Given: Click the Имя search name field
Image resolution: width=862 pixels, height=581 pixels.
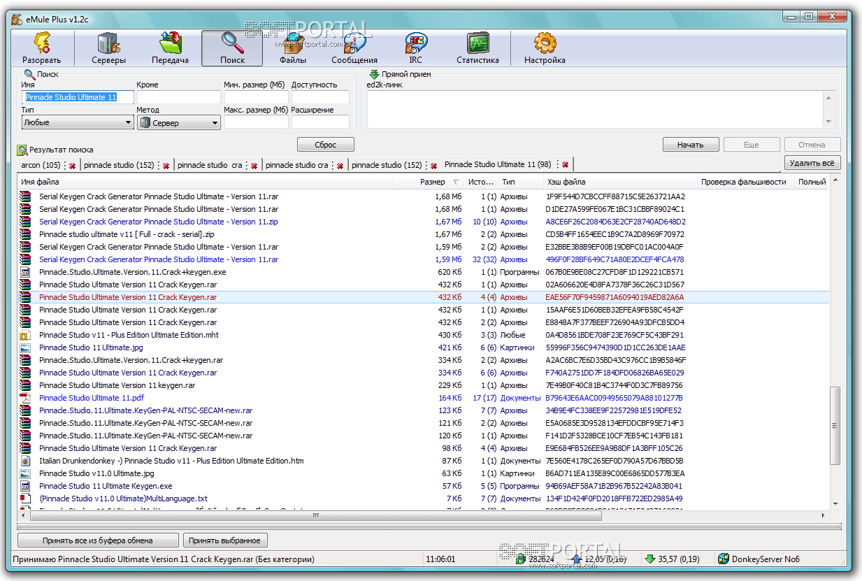Looking at the screenshot, I should tap(78, 97).
